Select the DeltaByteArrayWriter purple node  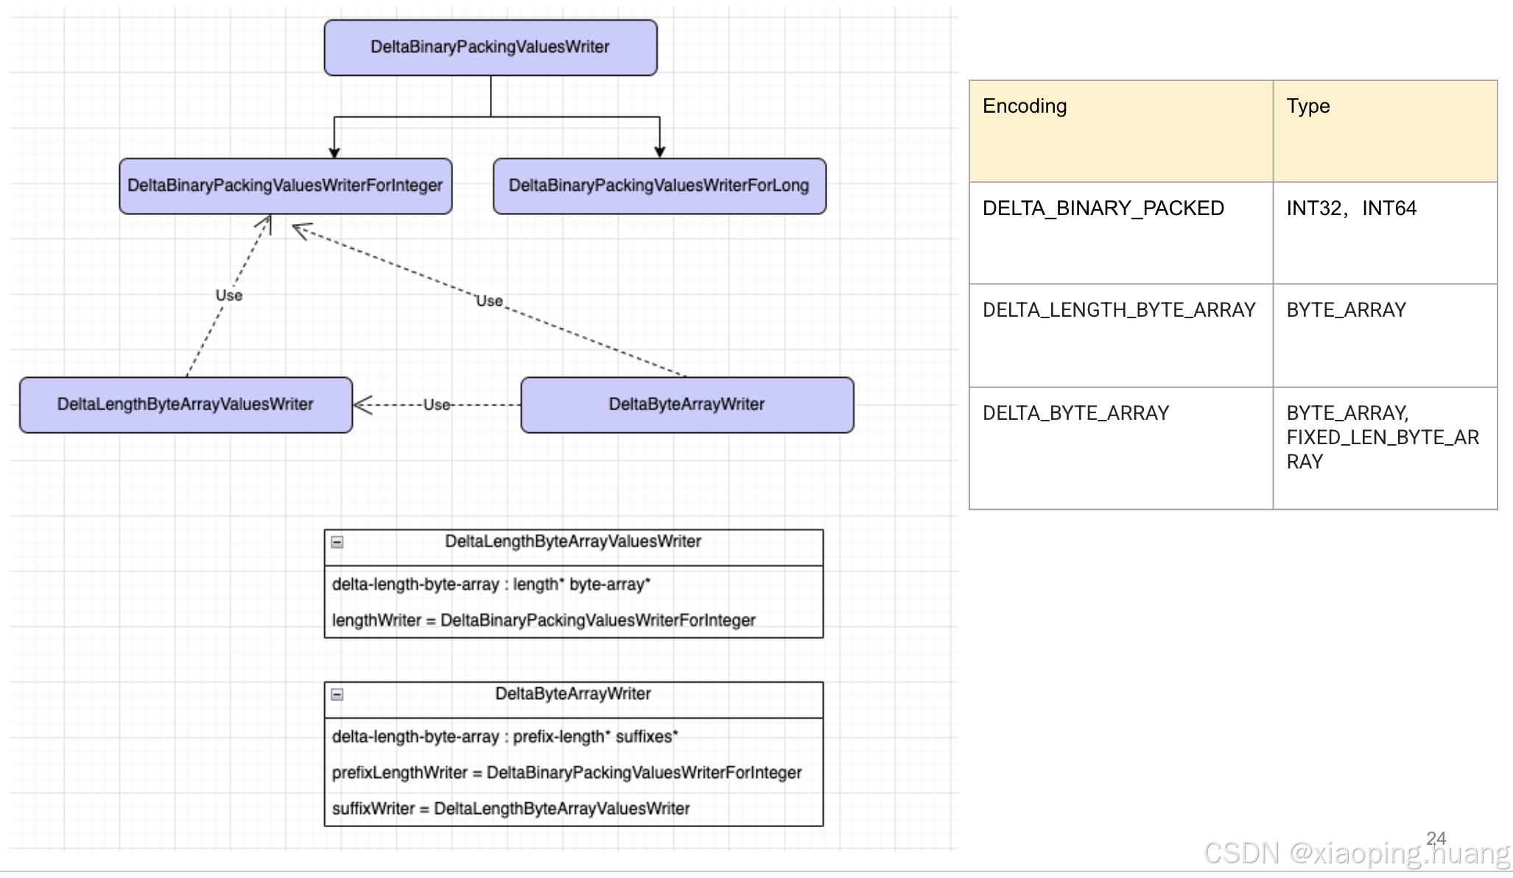pos(687,404)
